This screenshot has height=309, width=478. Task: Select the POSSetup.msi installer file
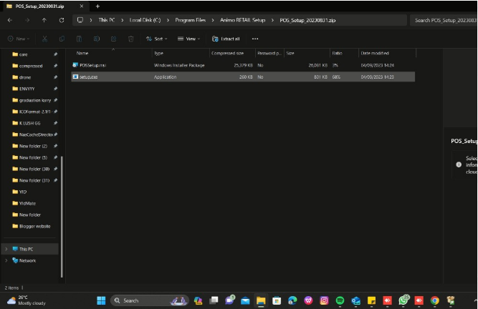89,65
